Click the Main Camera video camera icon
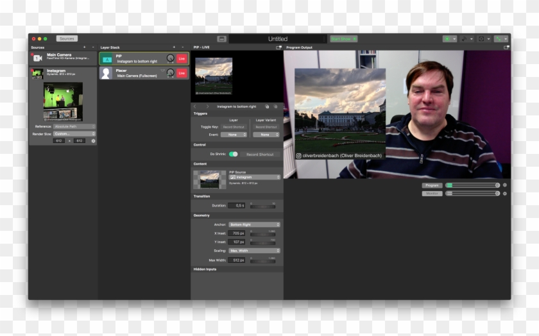Viewport: 539px width, 336px height. (x=37, y=58)
